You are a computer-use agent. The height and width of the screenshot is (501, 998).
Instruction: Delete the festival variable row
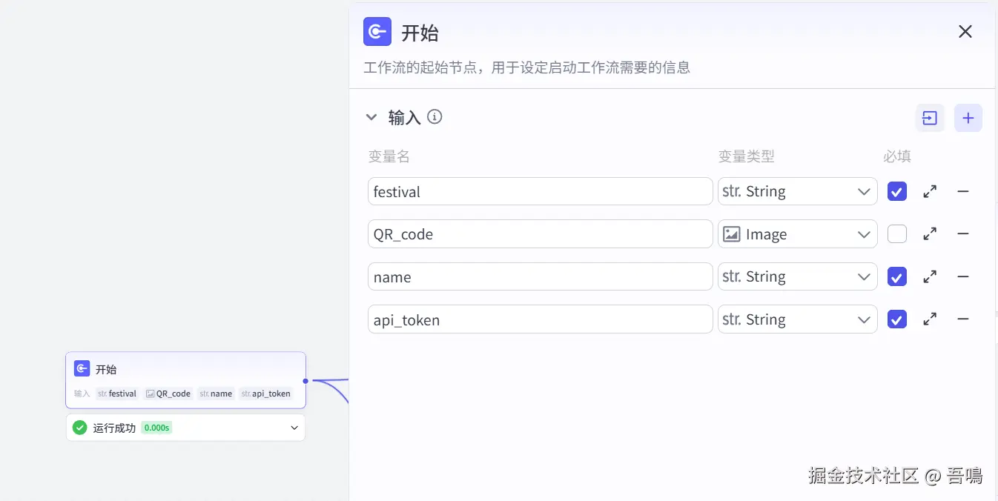[963, 191]
